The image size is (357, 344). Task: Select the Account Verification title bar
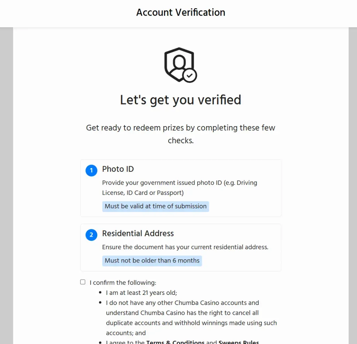pos(180,12)
